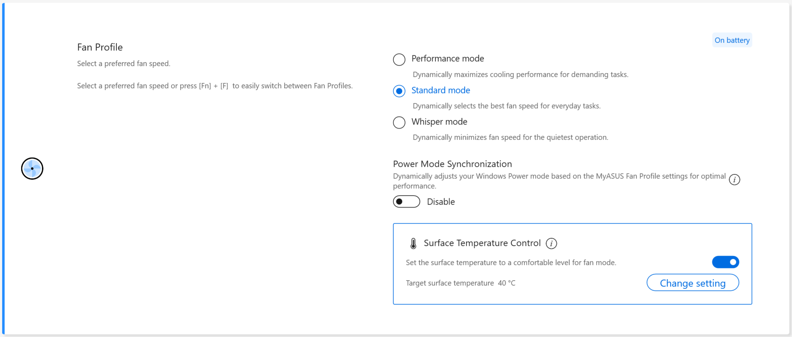Click the Disable label beside the toggle
Image resolution: width=792 pixels, height=337 pixels.
pos(441,202)
